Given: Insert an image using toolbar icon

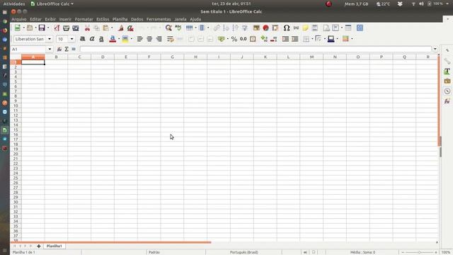Looking at the screenshot, I should pyautogui.click(x=256, y=28).
